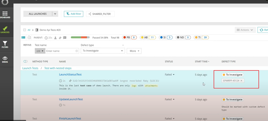Open the To Investigate (TI) 39 counter
Image resolution: width=268 pixels, height=121 pixels.
pyautogui.click(x=201, y=37)
